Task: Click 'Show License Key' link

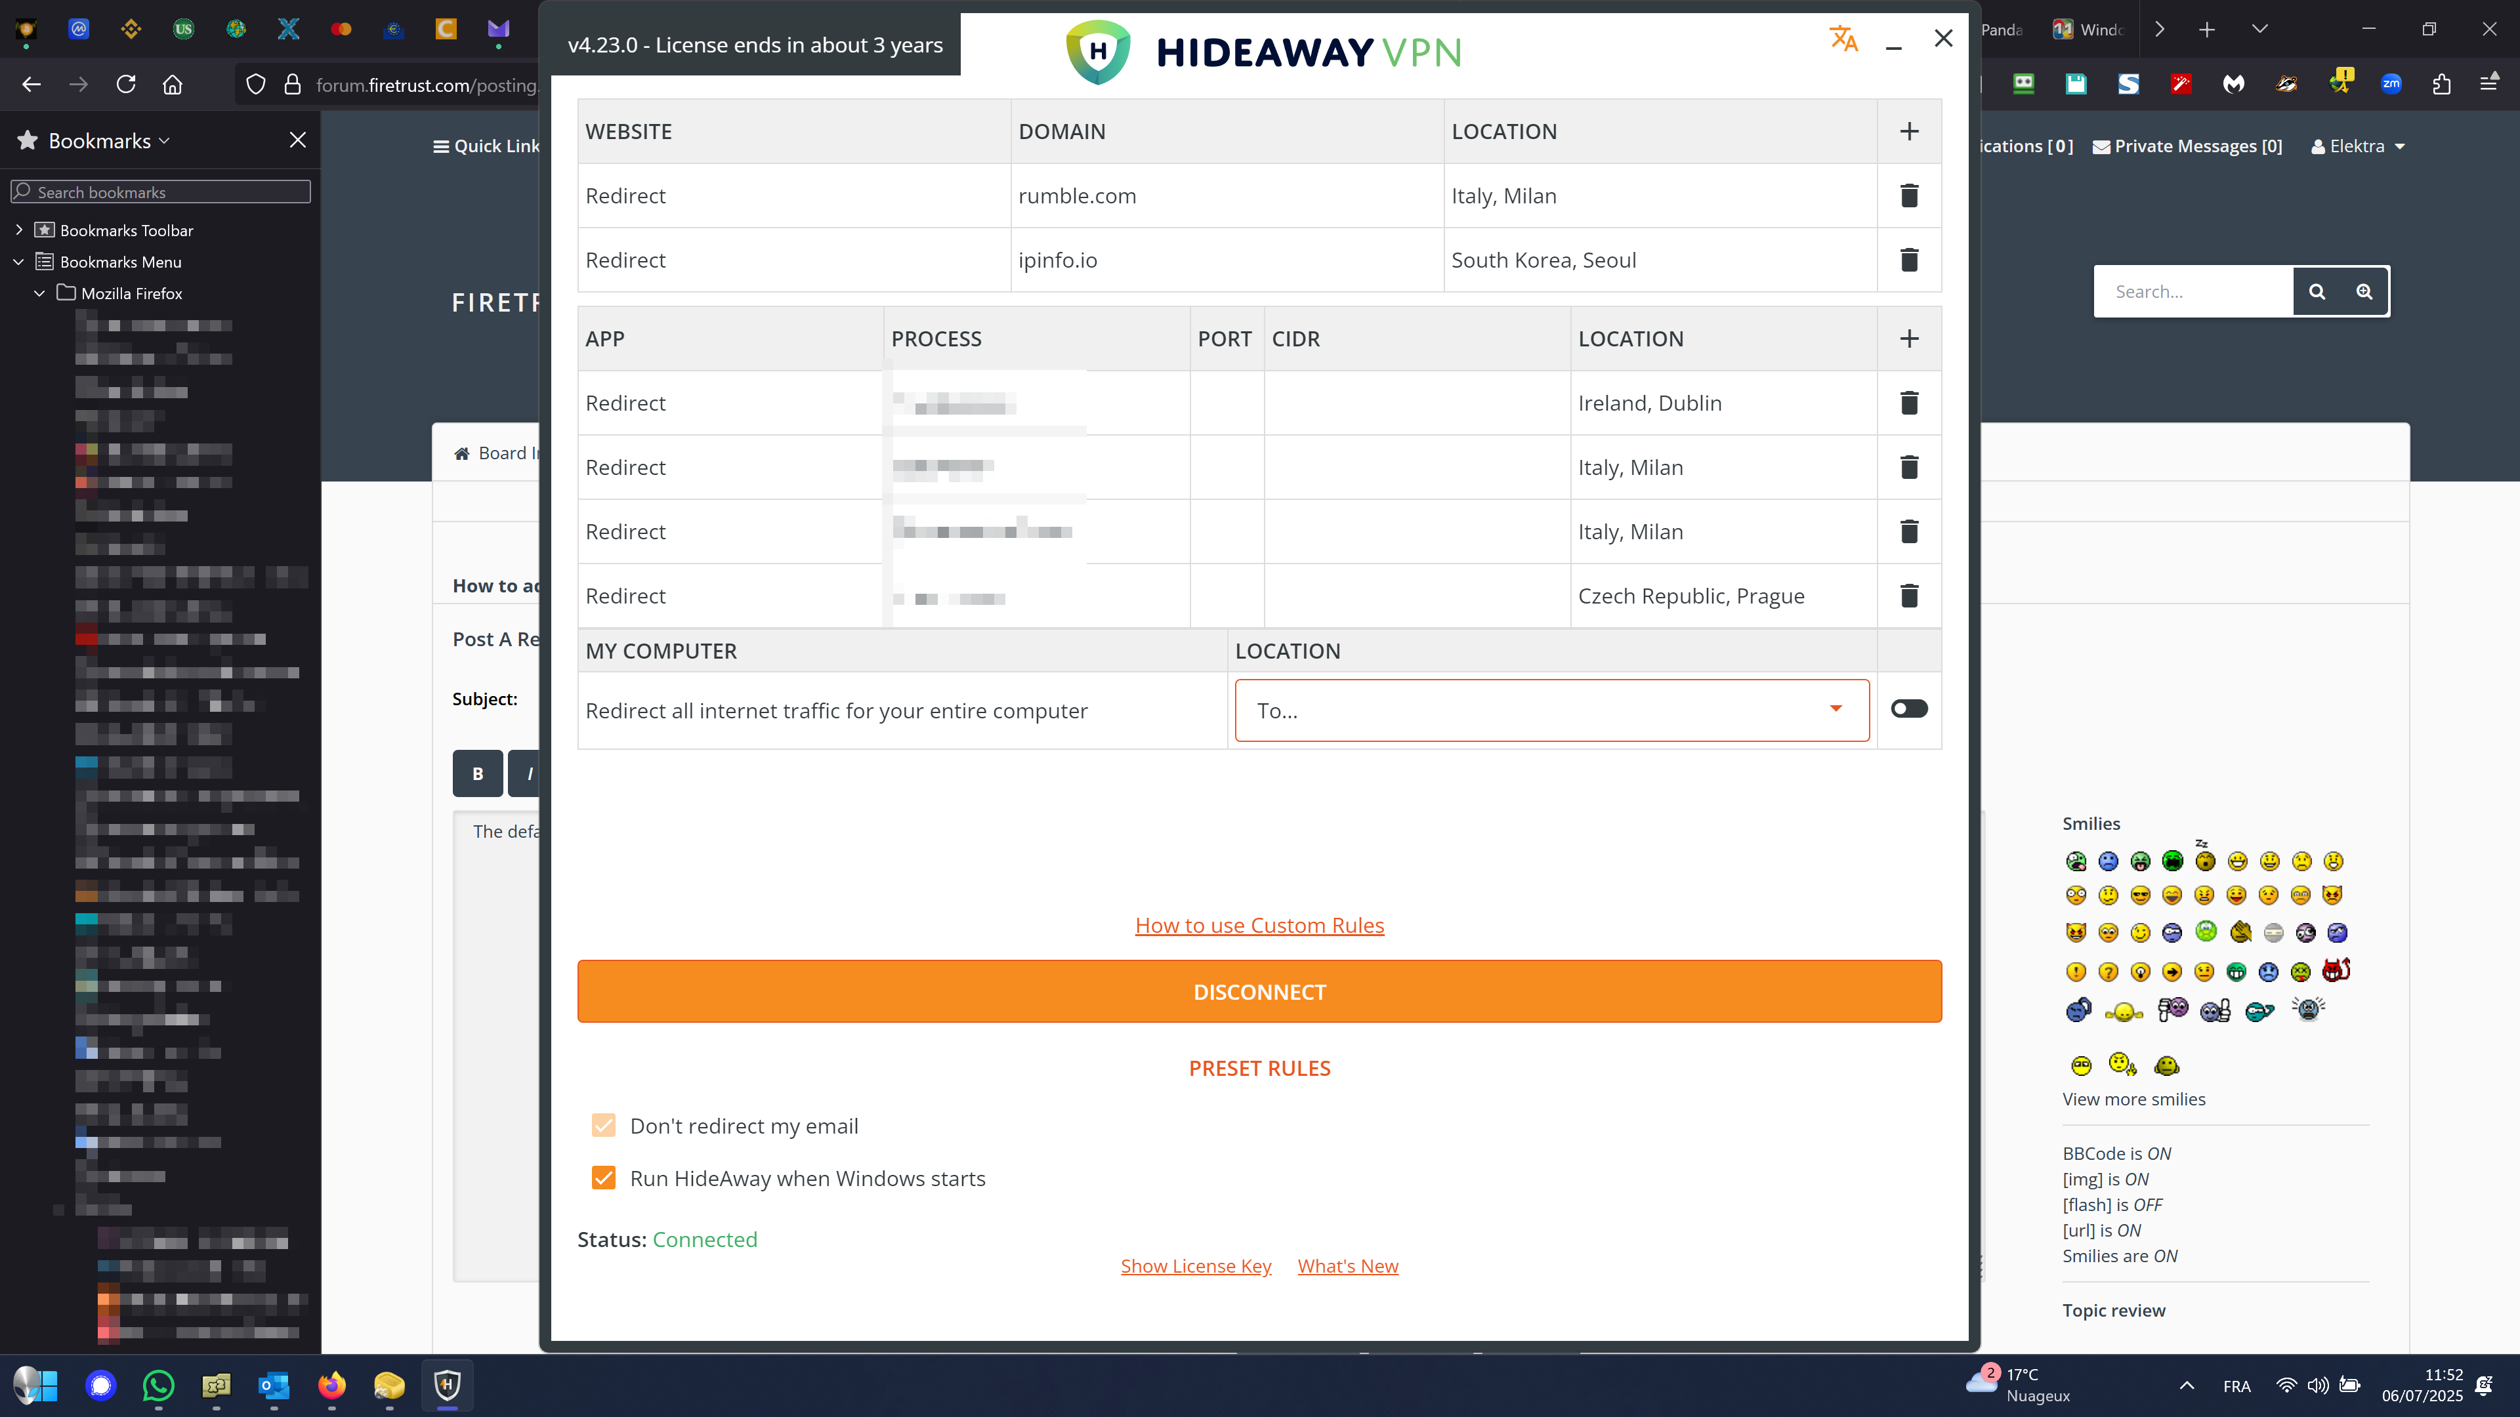Action: pyautogui.click(x=1196, y=1265)
